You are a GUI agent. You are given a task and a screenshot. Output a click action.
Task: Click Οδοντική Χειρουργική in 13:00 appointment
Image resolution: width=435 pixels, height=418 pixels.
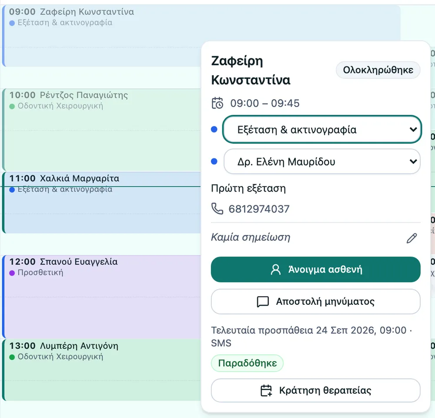(x=60, y=356)
